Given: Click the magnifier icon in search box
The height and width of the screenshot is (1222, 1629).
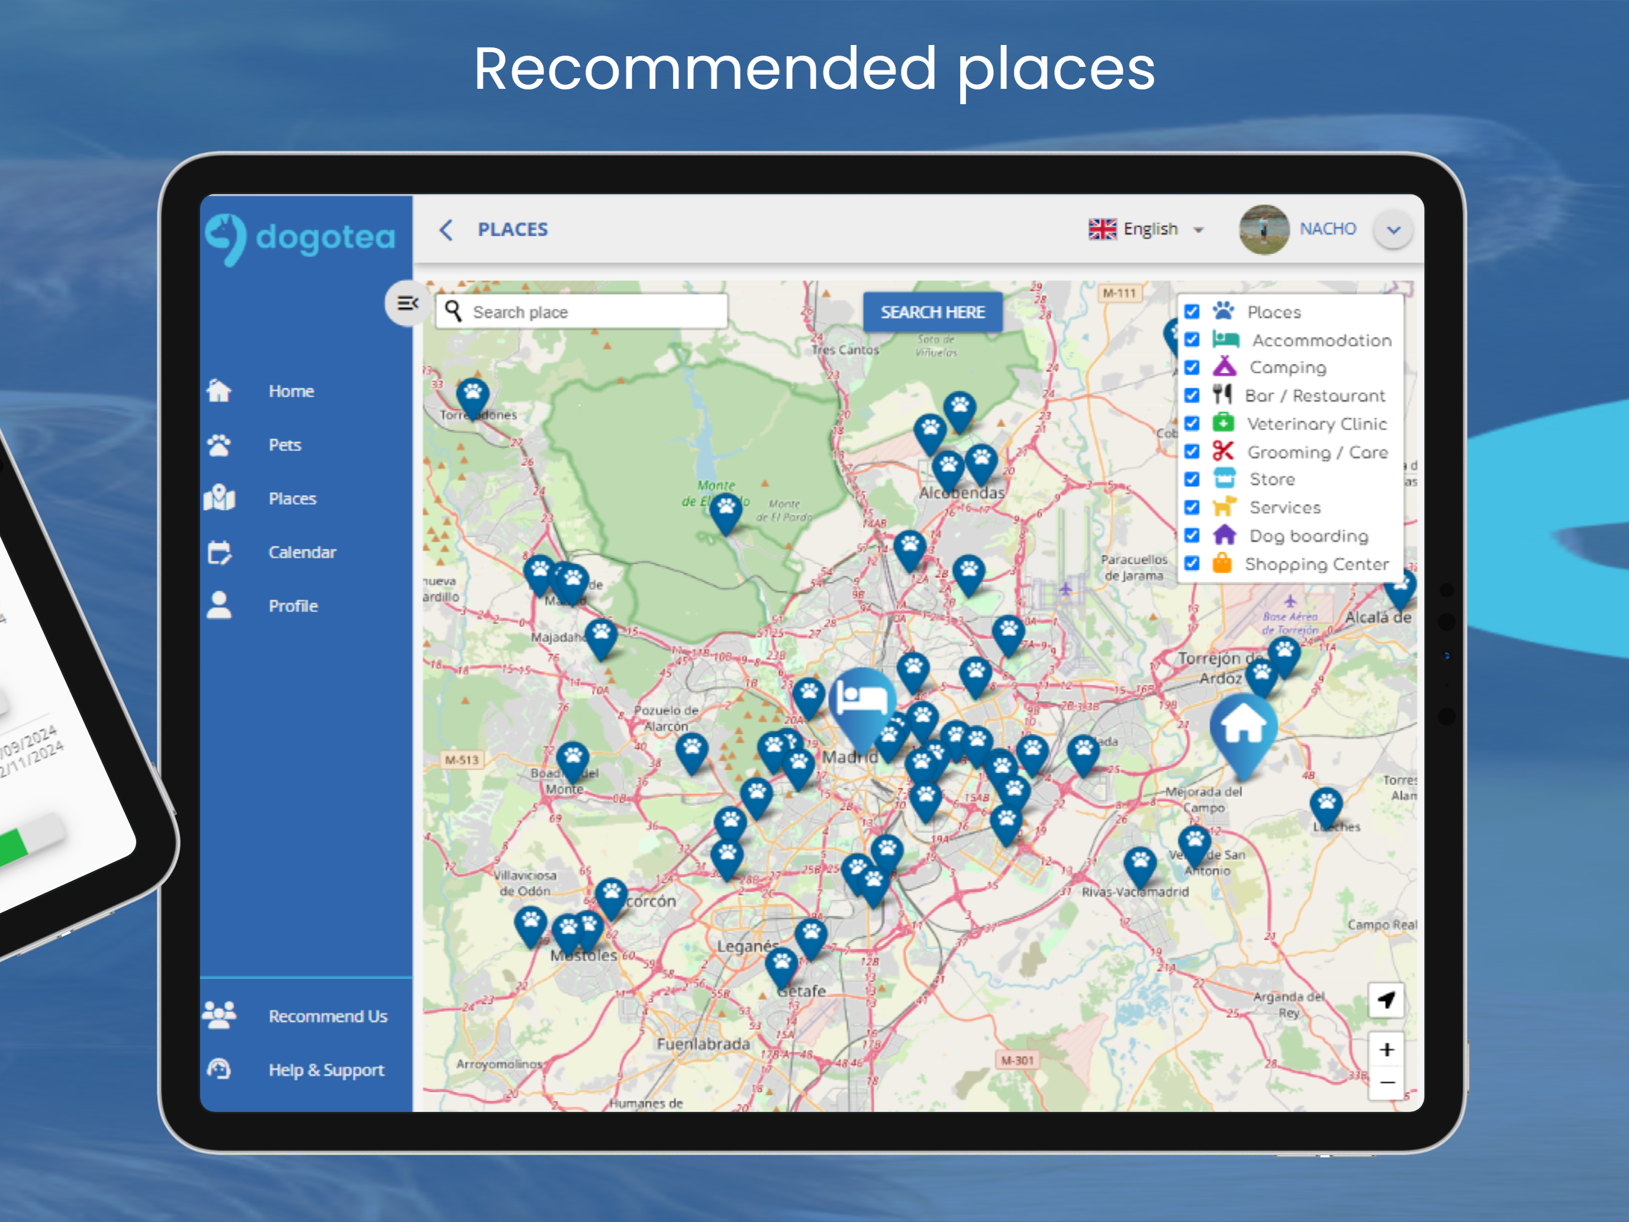Looking at the screenshot, I should 453,311.
